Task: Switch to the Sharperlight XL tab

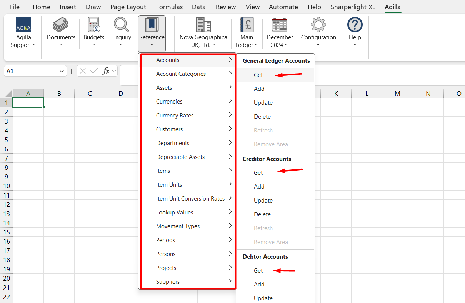Action: [x=353, y=7]
